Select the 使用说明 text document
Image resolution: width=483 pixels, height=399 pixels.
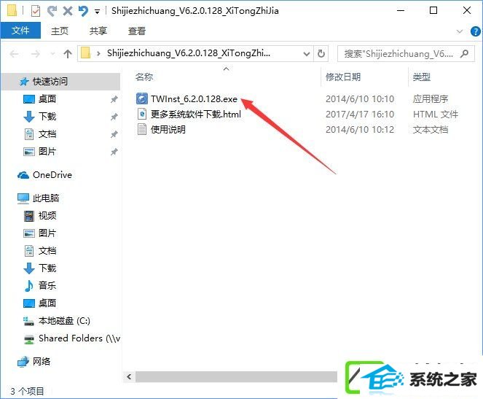[x=168, y=130]
